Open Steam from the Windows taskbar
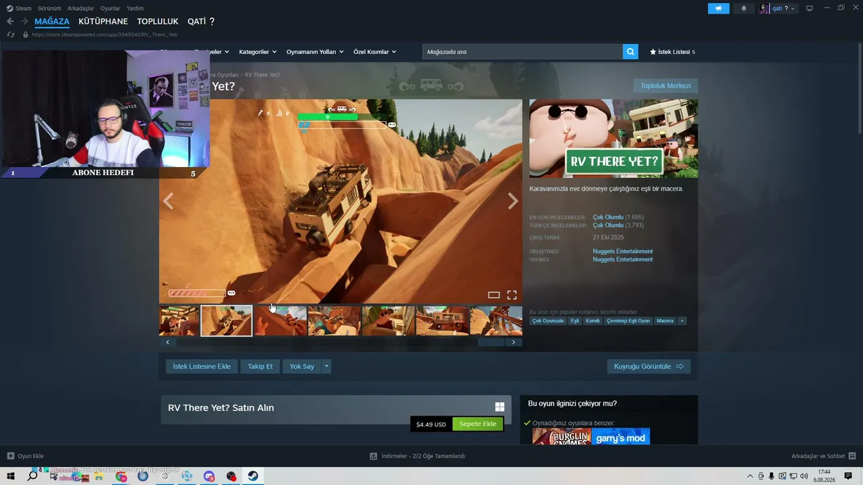 point(253,476)
